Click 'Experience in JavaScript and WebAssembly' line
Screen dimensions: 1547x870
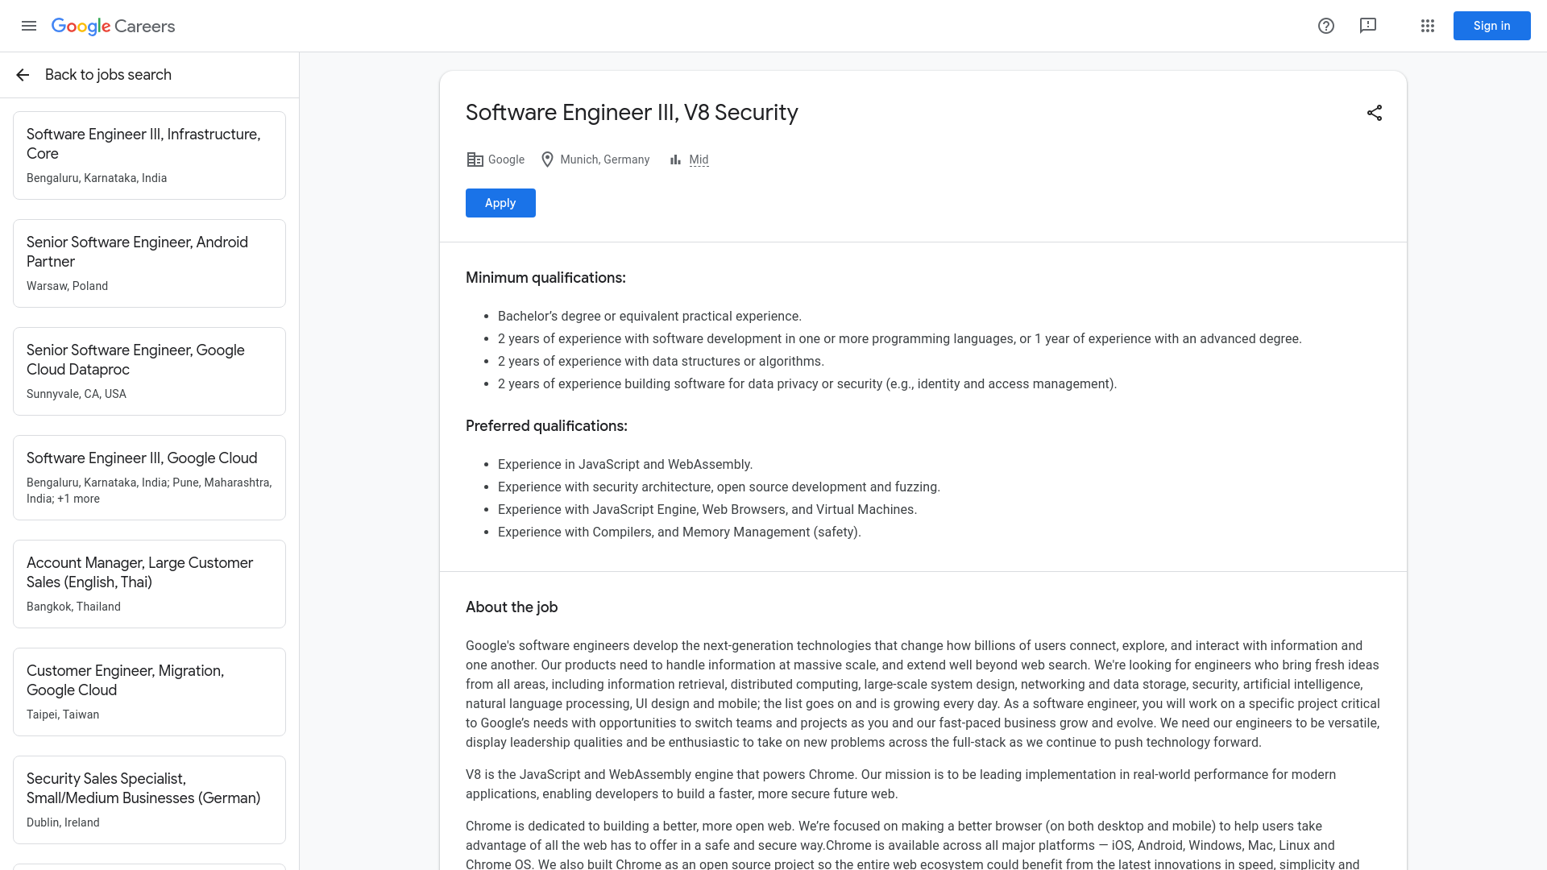(x=625, y=465)
